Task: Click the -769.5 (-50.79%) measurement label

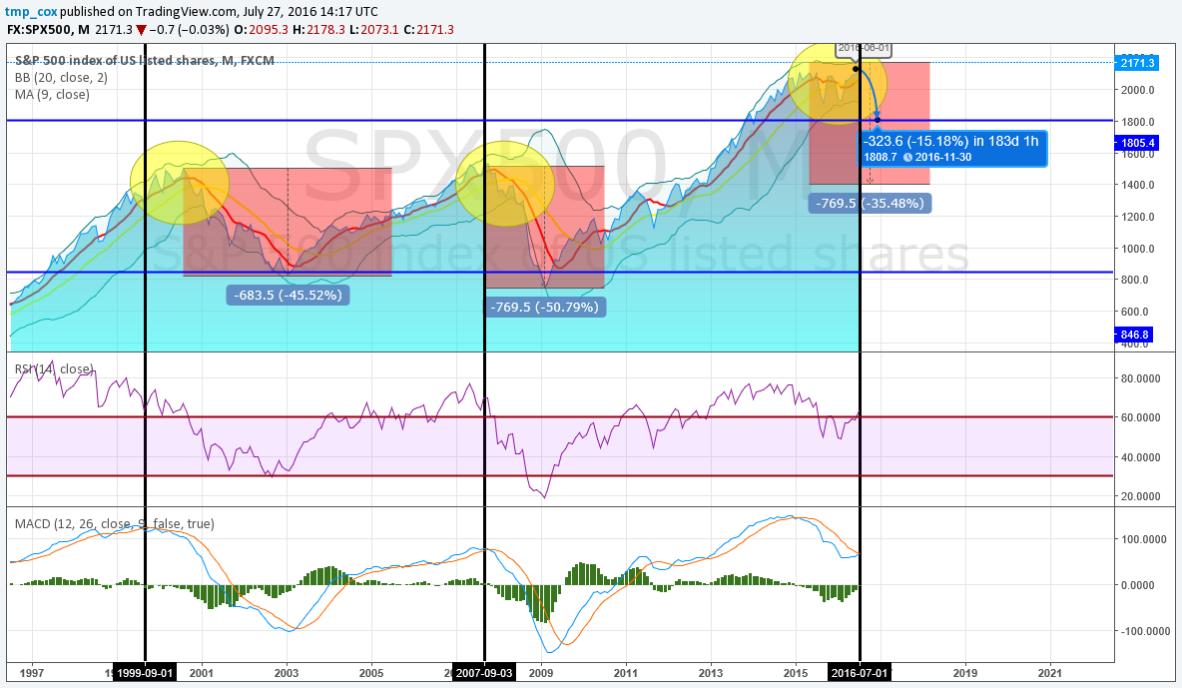Action: tap(544, 307)
